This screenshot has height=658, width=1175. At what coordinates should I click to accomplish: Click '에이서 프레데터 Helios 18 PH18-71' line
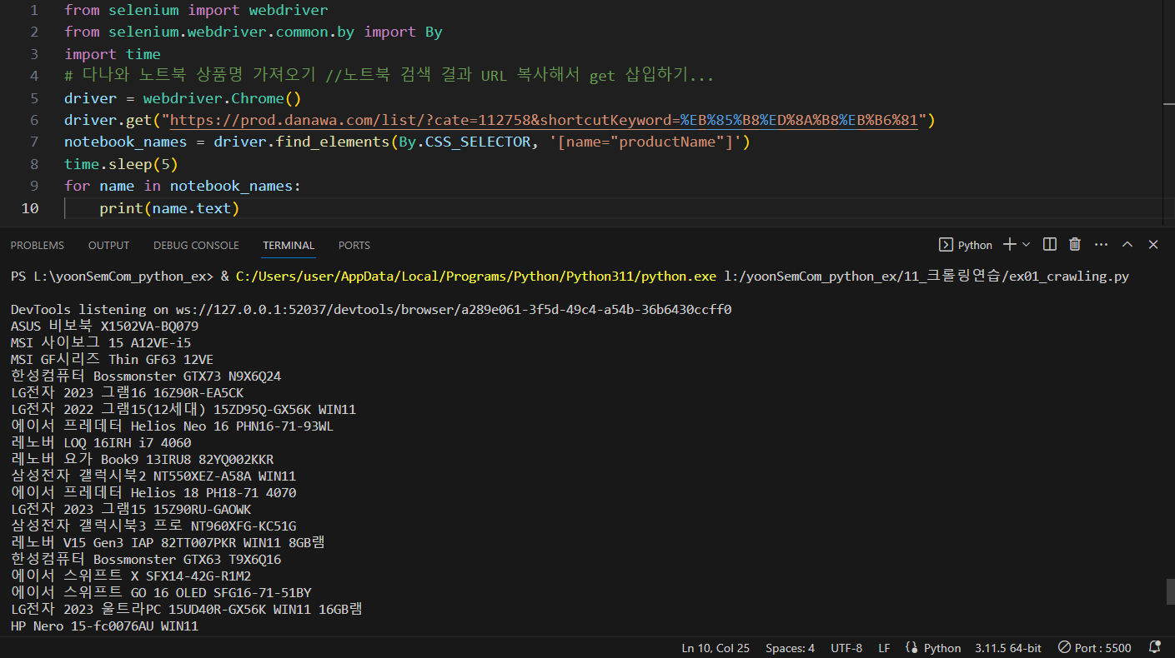[153, 493]
